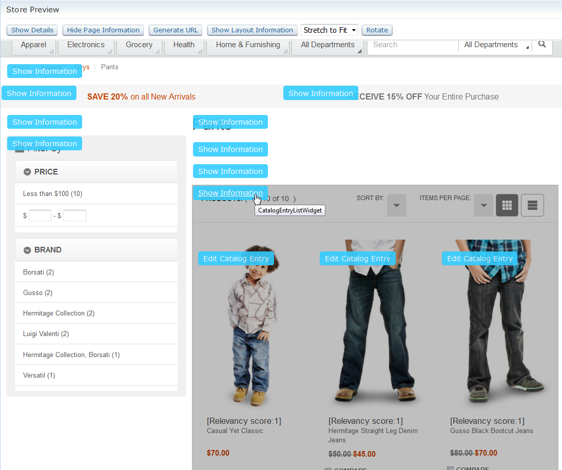Image resolution: width=562 pixels, height=470 pixels.
Task: Click Show Information beside SAVE 20% banner
Action: click(x=39, y=93)
